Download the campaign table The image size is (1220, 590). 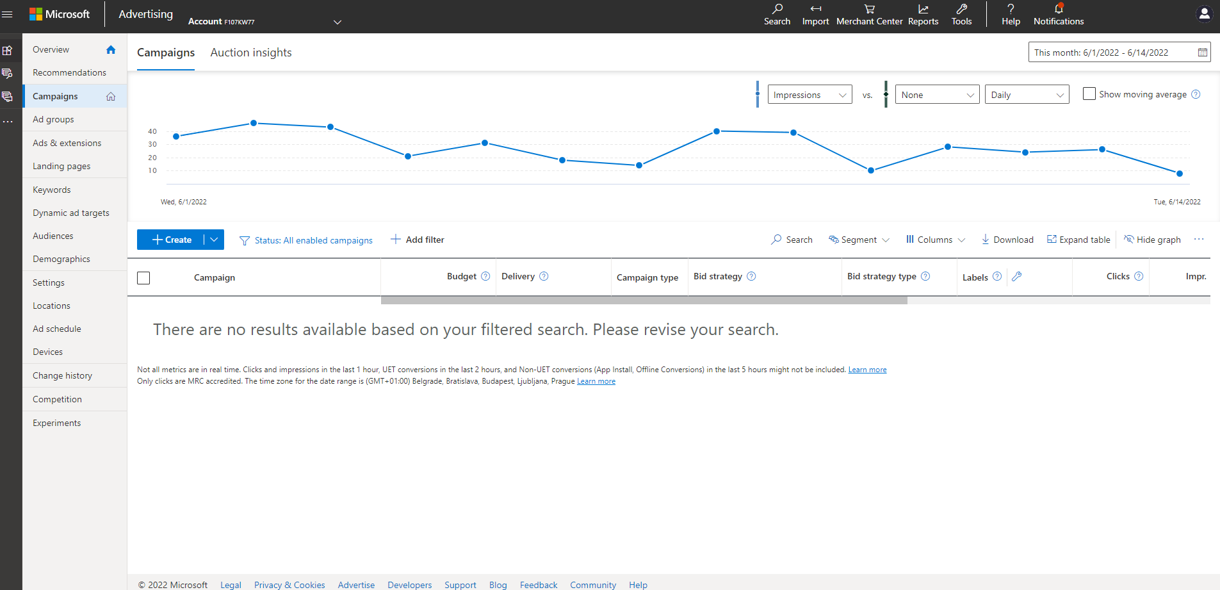1007,240
